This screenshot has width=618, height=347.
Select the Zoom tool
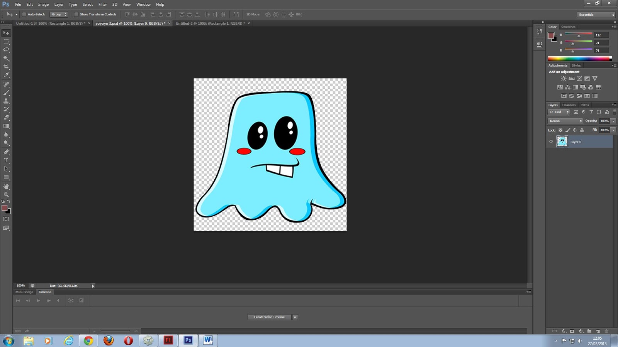click(6, 195)
